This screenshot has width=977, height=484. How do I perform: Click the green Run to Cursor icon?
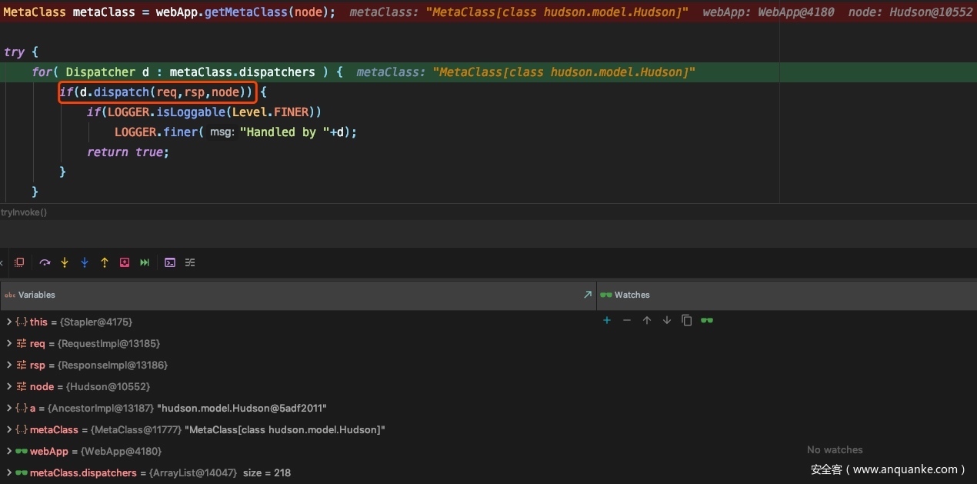point(145,262)
